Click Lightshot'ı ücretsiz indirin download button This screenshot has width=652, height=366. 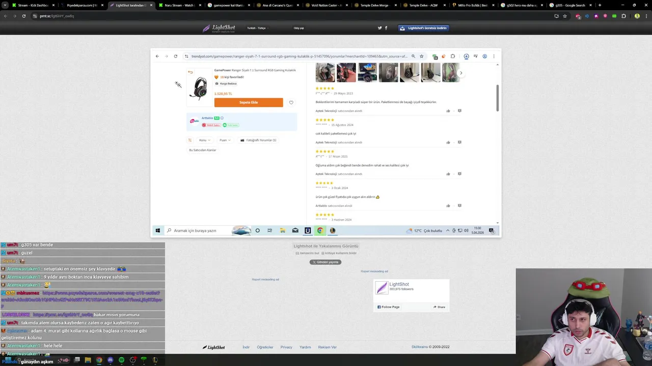tap(423, 28)
